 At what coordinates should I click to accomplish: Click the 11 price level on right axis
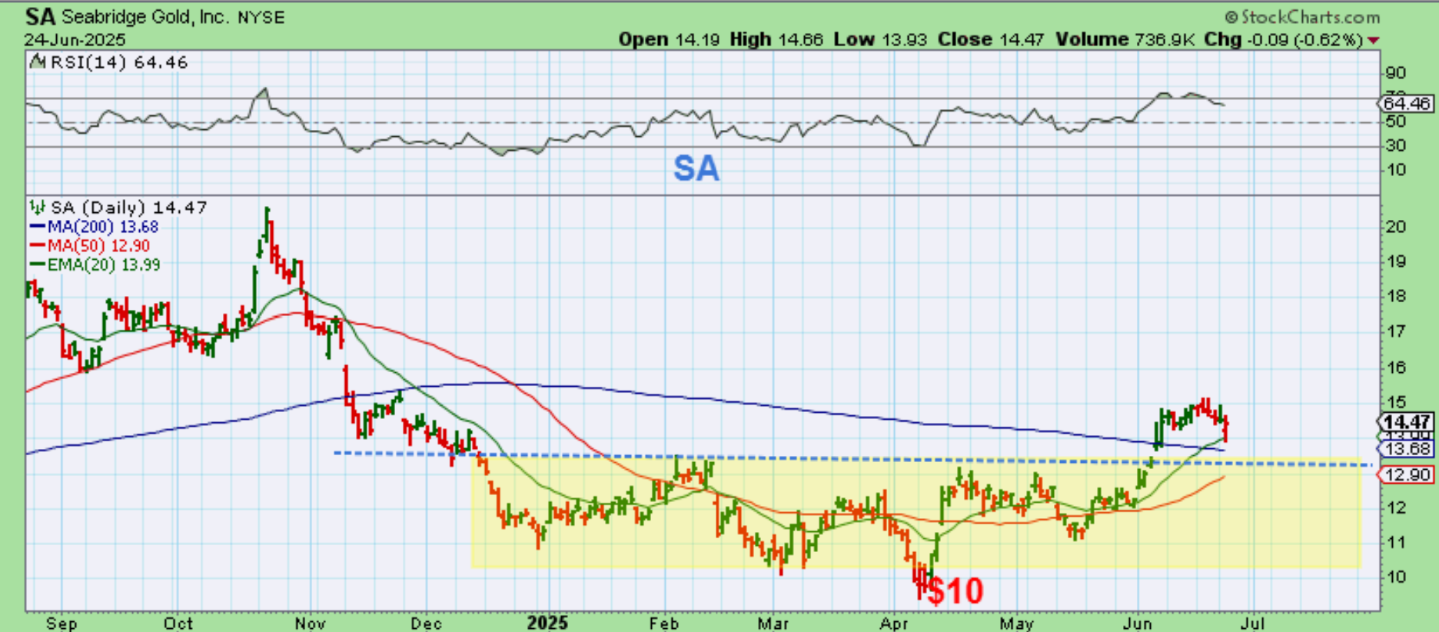(x=1395, y=542)
